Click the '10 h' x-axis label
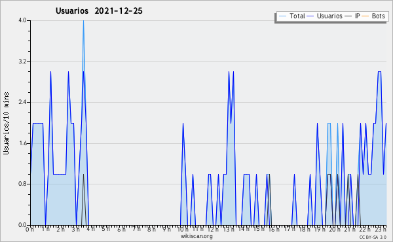The height and width of the screenshot is (242, 393). click(x=183, y=230)
